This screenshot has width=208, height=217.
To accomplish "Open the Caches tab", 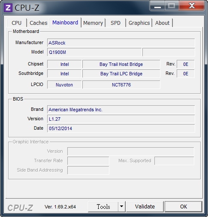I will [38, 23].
